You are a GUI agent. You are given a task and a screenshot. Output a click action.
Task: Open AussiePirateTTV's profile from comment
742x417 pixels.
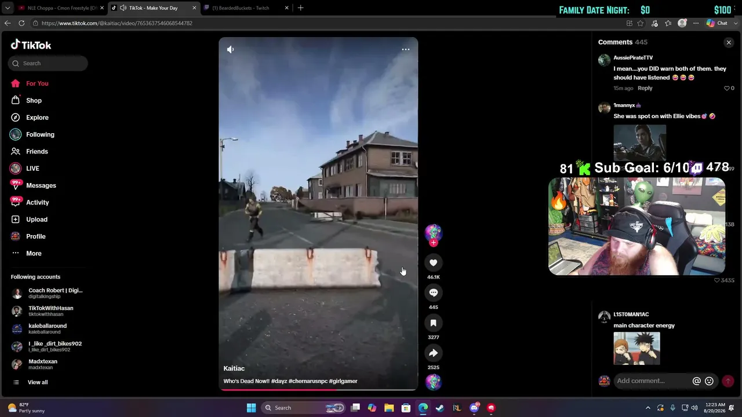pyautogui.click(x=633, y=58)
